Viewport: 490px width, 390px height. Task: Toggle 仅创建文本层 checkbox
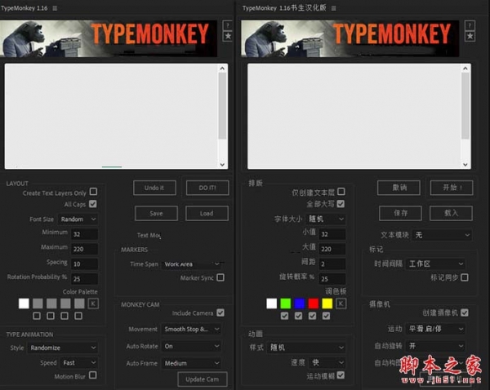pyautogui.click(x=341, y=191)
